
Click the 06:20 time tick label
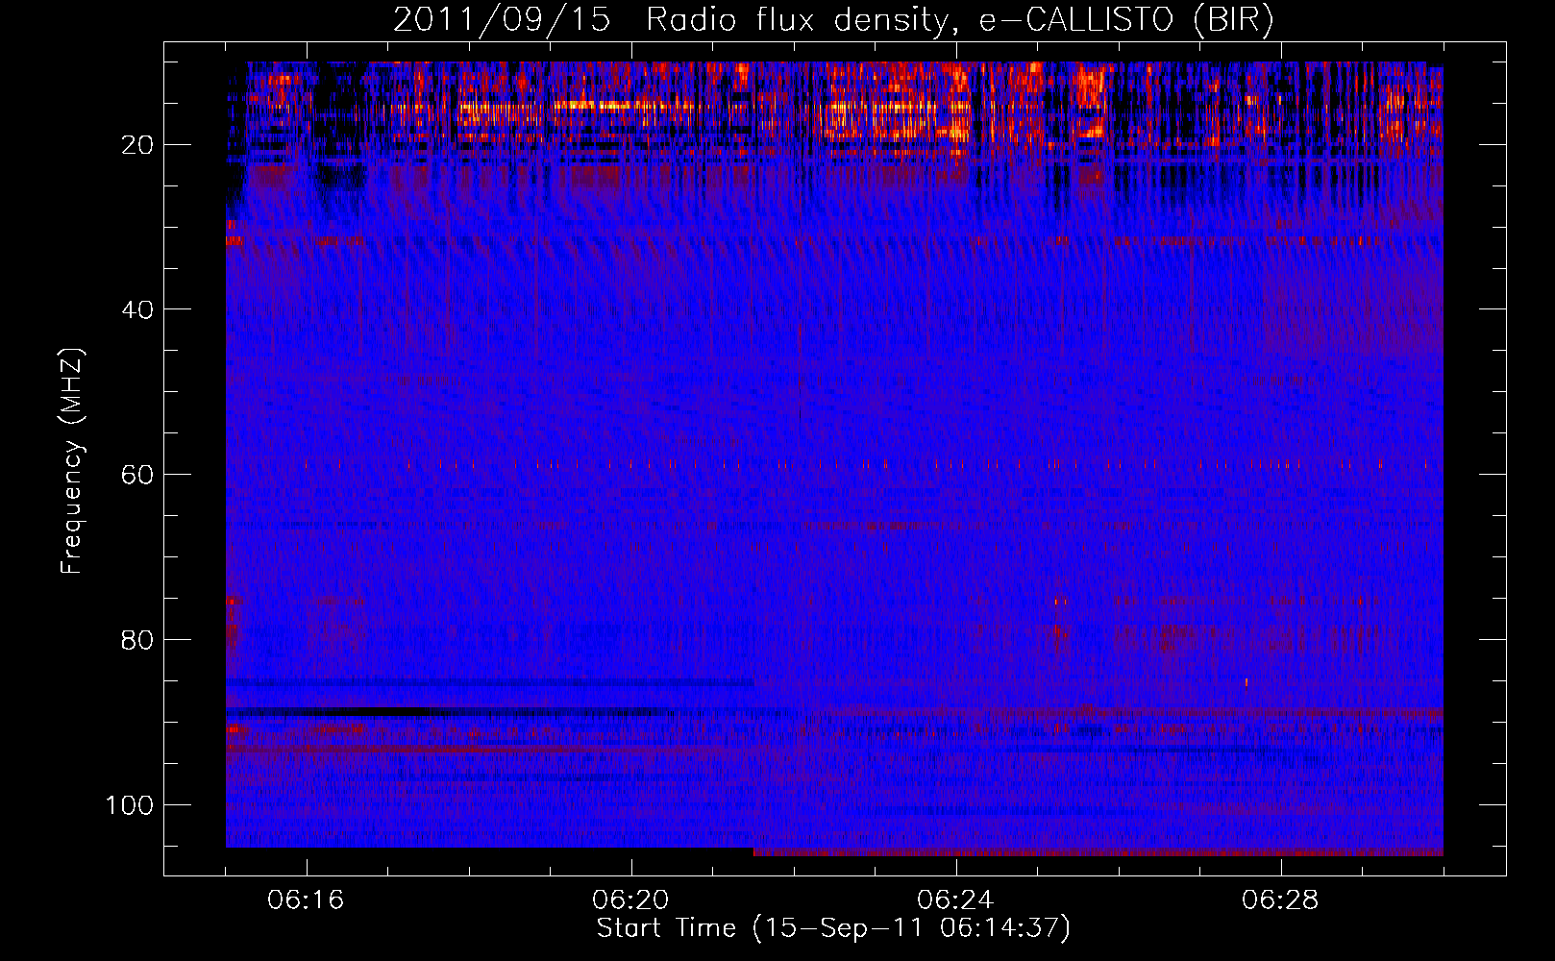click(x=630, y=900)
